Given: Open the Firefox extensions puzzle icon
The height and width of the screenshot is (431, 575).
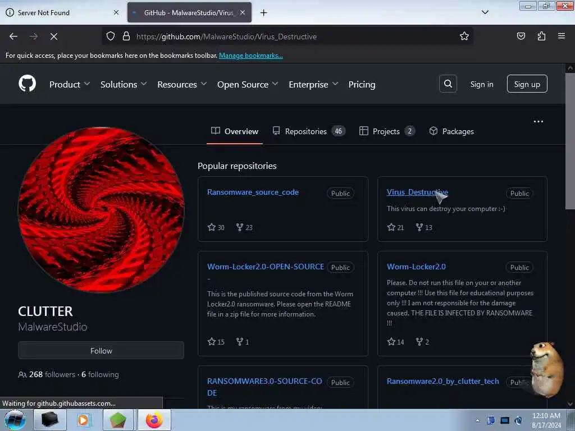Looking at the screenshot, I should (x=541, y=36).
